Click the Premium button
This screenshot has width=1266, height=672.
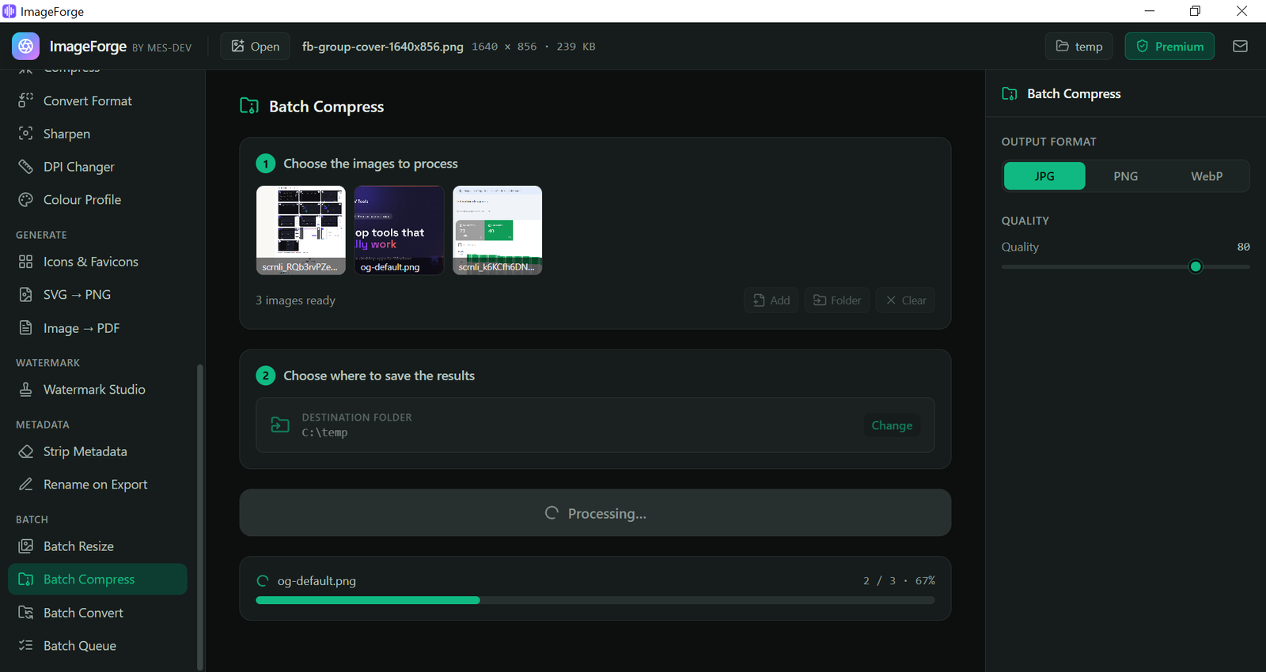coord(1169,47)
